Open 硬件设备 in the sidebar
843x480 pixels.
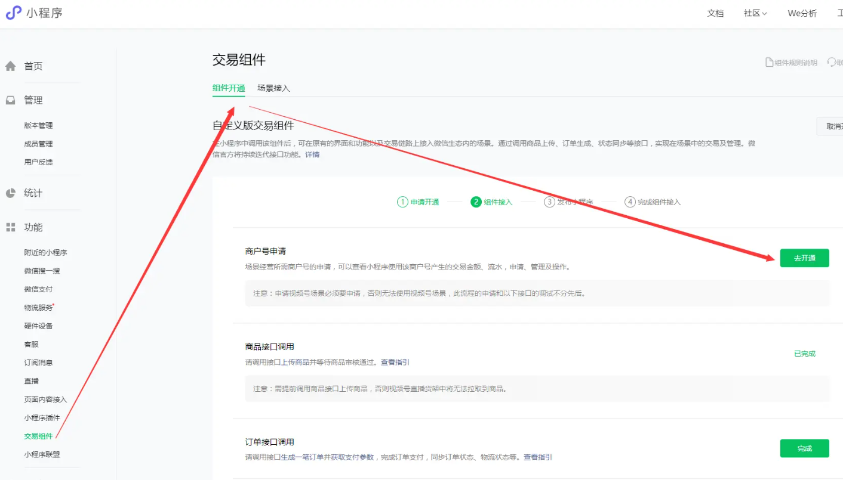coord(38,326)
